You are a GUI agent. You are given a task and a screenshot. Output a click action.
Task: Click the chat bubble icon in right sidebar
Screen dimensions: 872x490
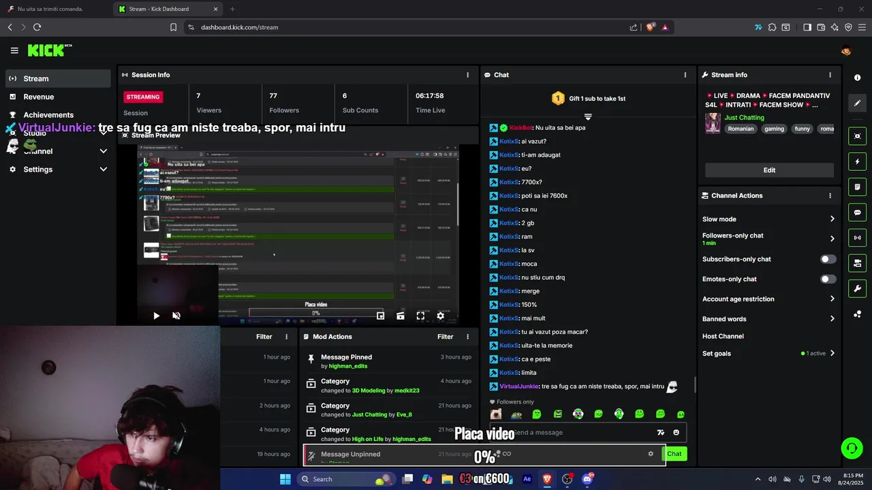[x=857, y=212]
